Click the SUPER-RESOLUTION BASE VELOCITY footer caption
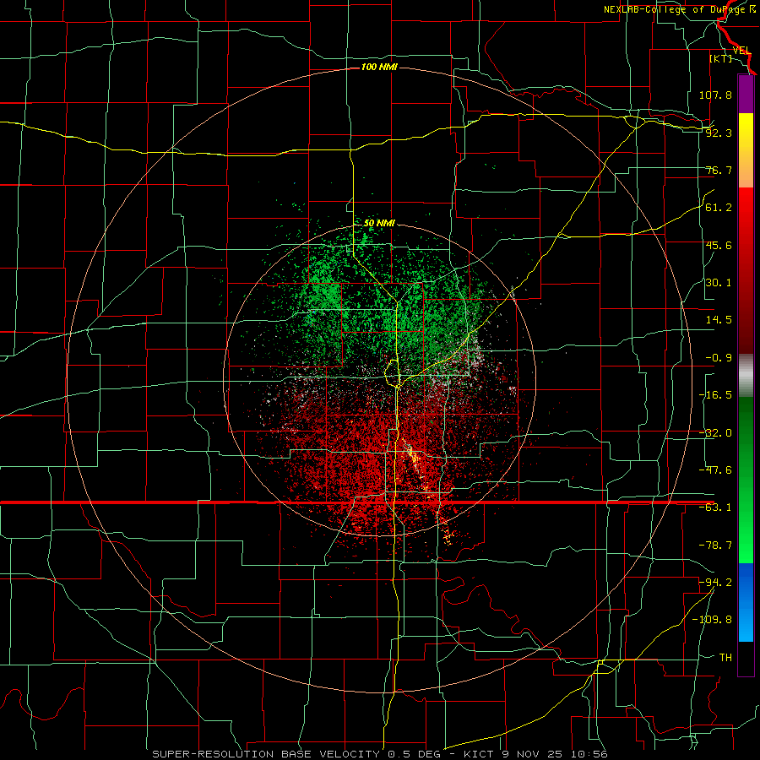Viewport: 760px width, 760px height. coord(379,754)
